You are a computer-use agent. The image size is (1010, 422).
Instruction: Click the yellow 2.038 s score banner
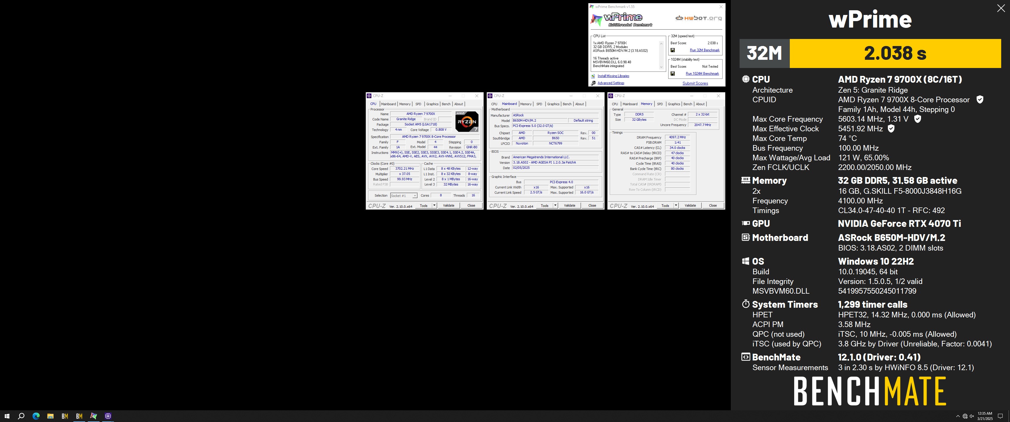point(895,53)
